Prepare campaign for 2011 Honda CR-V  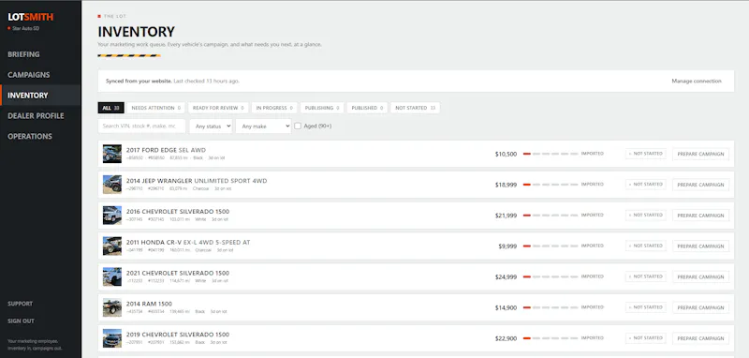pos(700,246)
